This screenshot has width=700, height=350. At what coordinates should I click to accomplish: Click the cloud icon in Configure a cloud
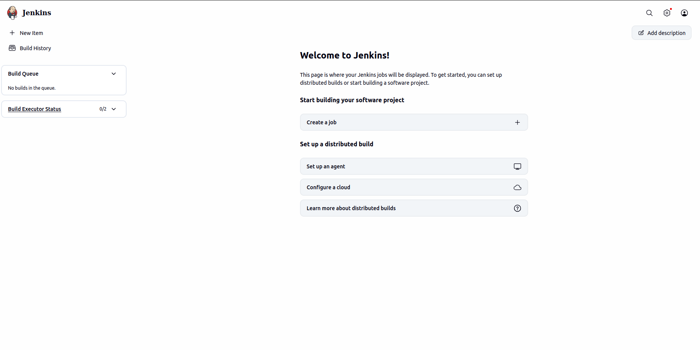coord(517,187)
